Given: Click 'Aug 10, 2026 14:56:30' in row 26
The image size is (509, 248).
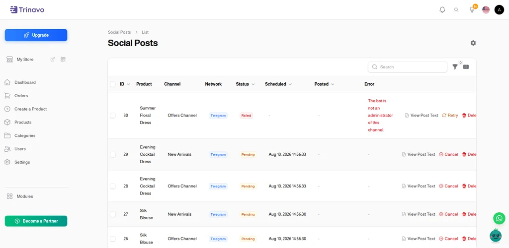Looking at the screenshot, I should point(287,239).
